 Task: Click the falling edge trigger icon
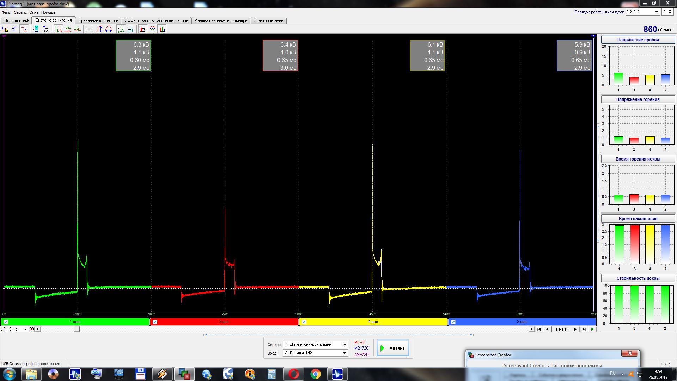(24, 29)
